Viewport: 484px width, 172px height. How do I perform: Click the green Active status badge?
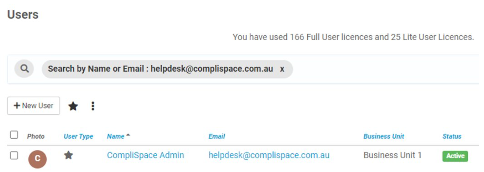(x=455, y=156)
